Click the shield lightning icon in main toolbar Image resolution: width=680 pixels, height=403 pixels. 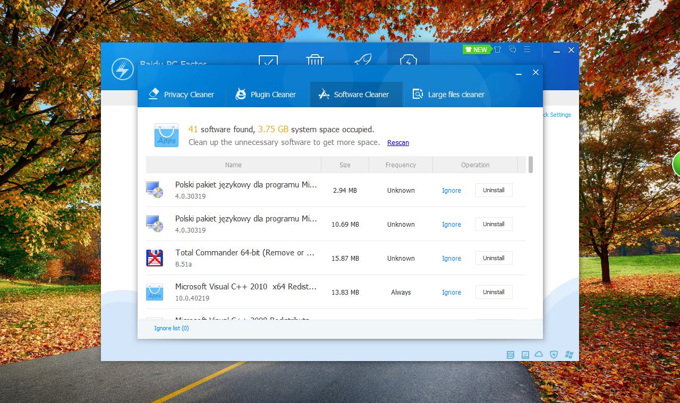click(408, 59)
